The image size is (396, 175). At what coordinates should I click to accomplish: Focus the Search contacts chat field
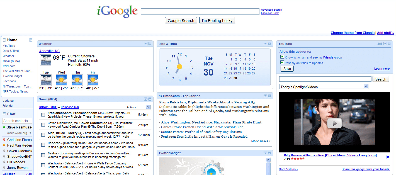[x=17, y=121]
